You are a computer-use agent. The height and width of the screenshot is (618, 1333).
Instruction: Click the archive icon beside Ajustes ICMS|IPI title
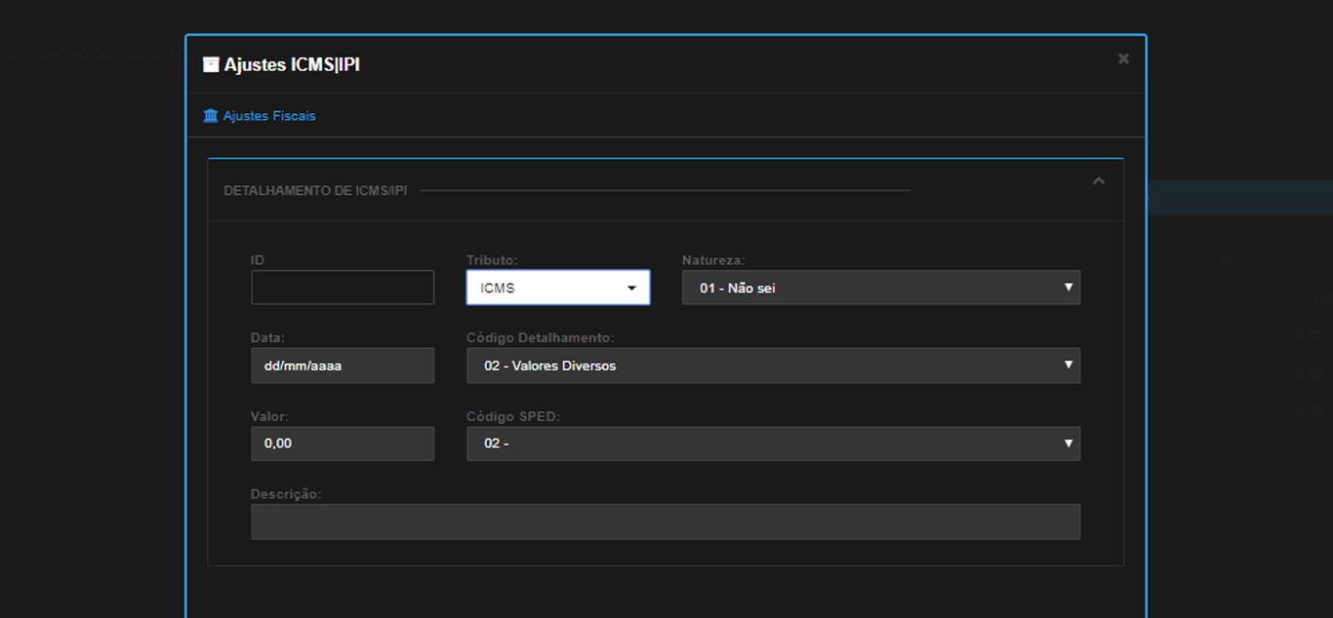pos(211,64)
